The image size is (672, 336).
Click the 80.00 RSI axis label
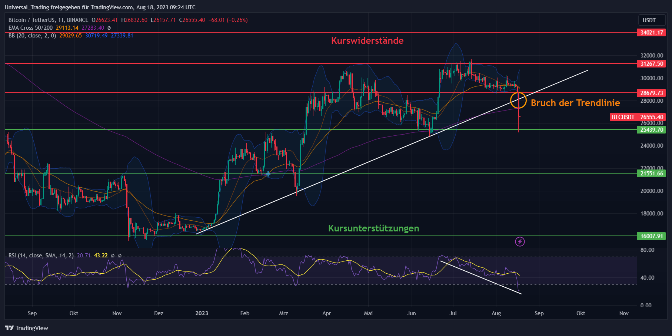(647, 250)
